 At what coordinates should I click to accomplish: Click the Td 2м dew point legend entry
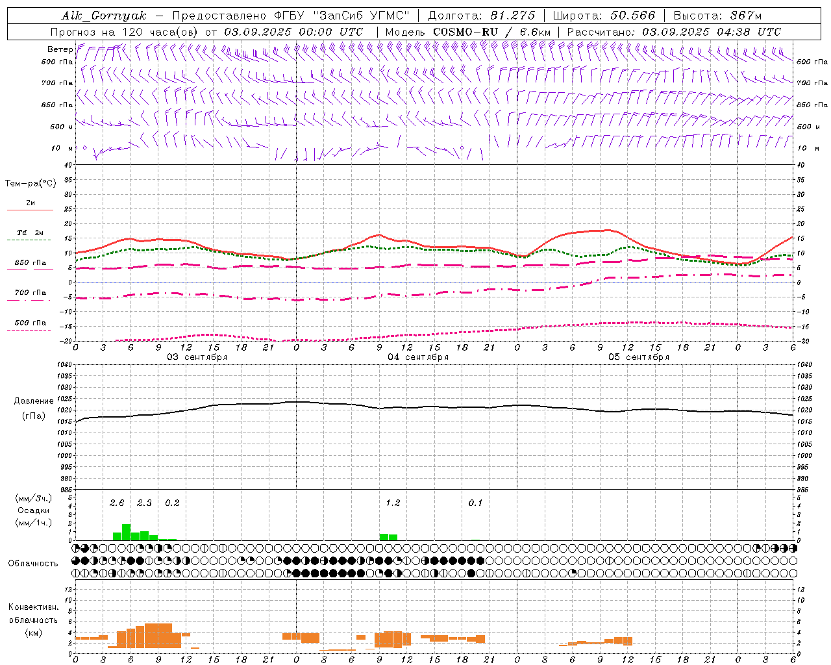[31, 232]
